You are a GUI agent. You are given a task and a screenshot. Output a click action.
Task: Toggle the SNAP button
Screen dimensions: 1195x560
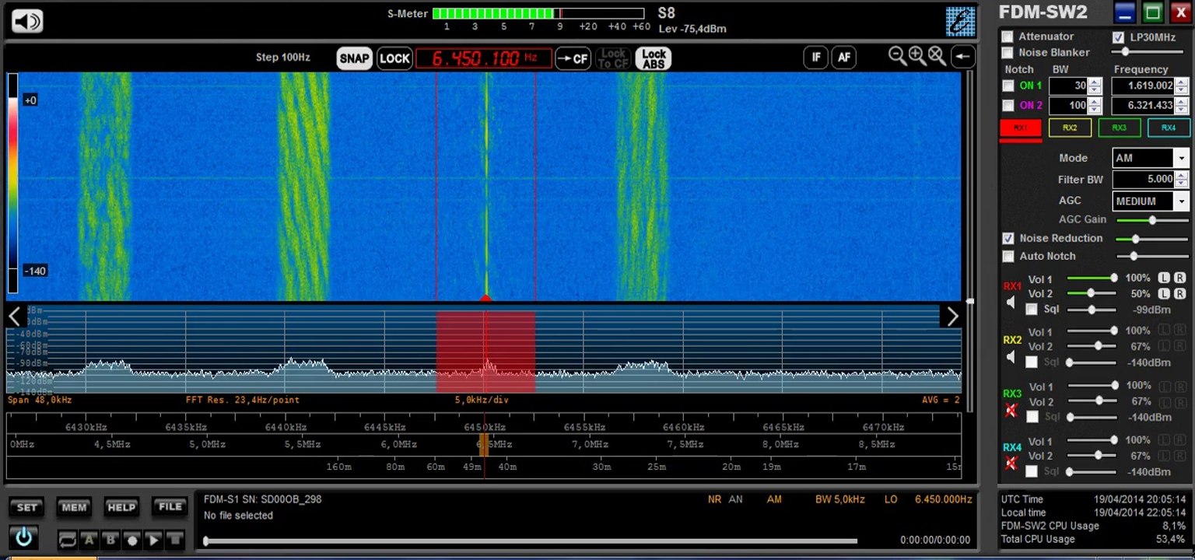pos(354,58)
